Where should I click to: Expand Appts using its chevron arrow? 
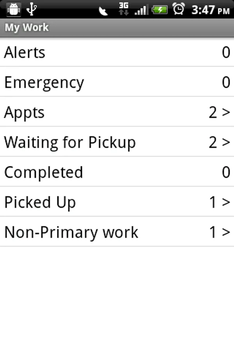coord(226,112)
